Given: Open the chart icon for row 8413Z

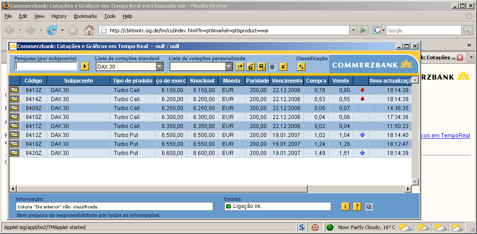Looking at the screenshot, I should (14, 90).
